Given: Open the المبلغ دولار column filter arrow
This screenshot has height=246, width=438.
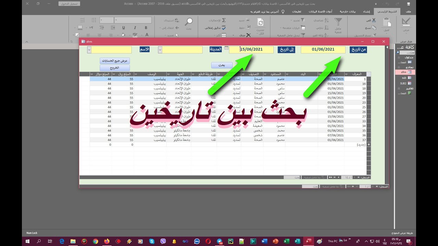Looking at the screenshot, I should click(x=92, y=74).
